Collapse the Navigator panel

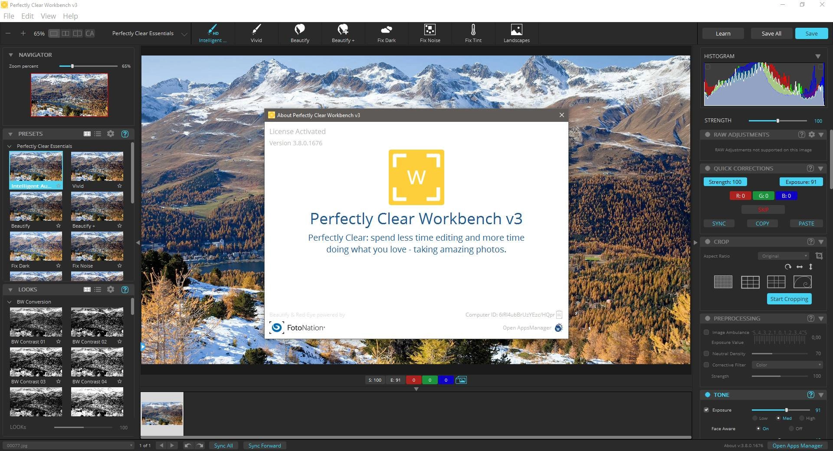(11, 55)
